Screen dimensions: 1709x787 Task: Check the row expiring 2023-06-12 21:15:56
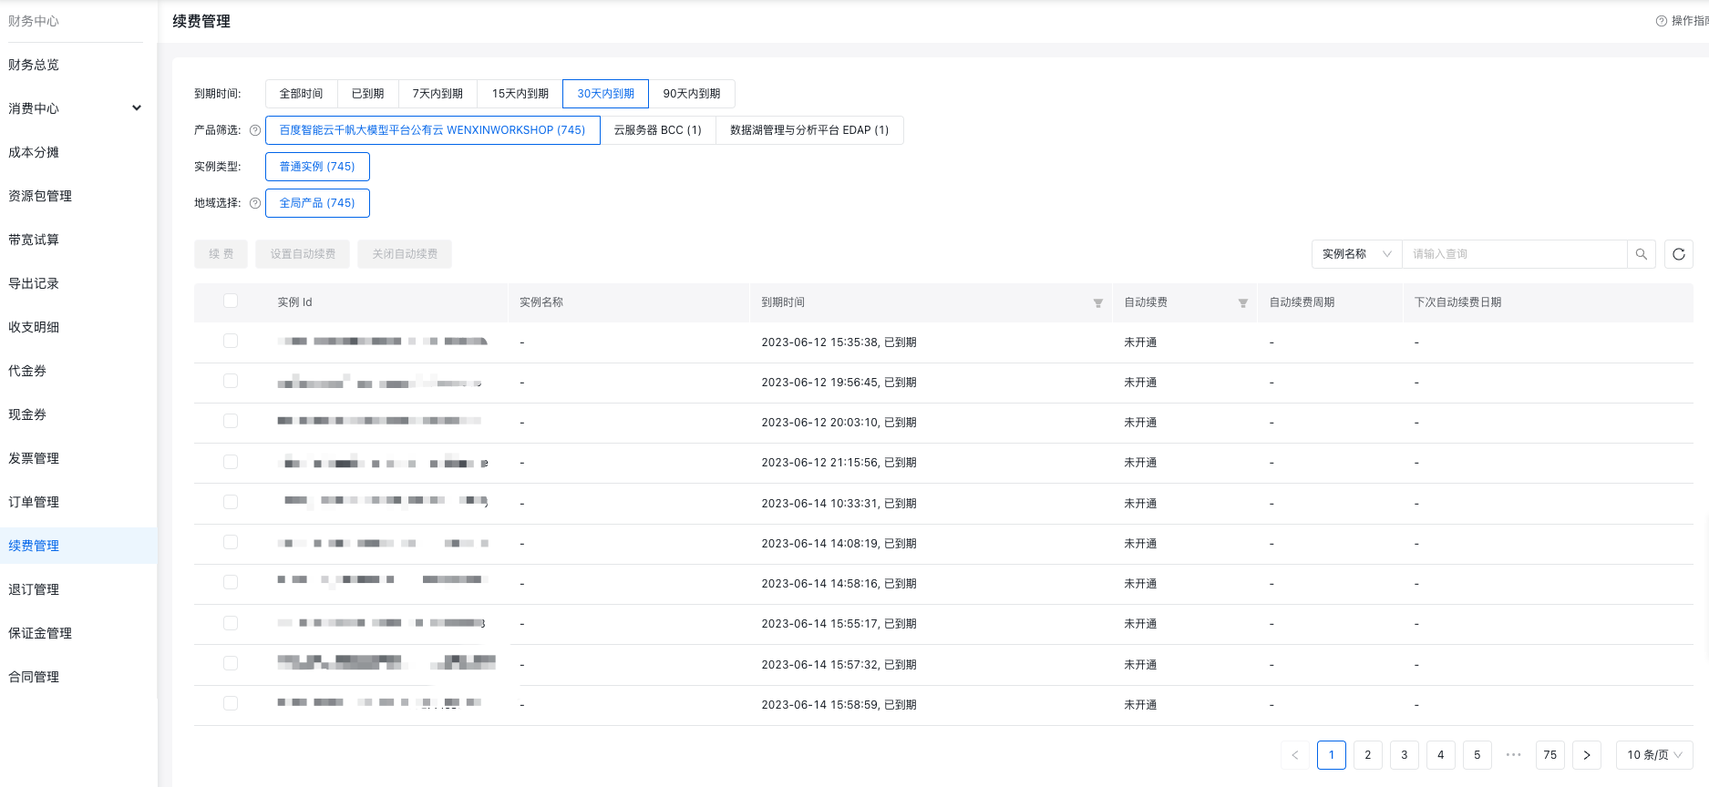231,462
